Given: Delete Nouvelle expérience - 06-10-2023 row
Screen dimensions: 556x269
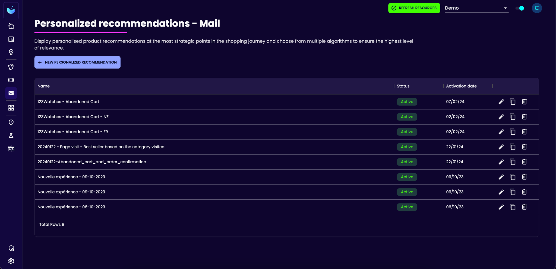Looking at the screenshot, I should 524,207.
